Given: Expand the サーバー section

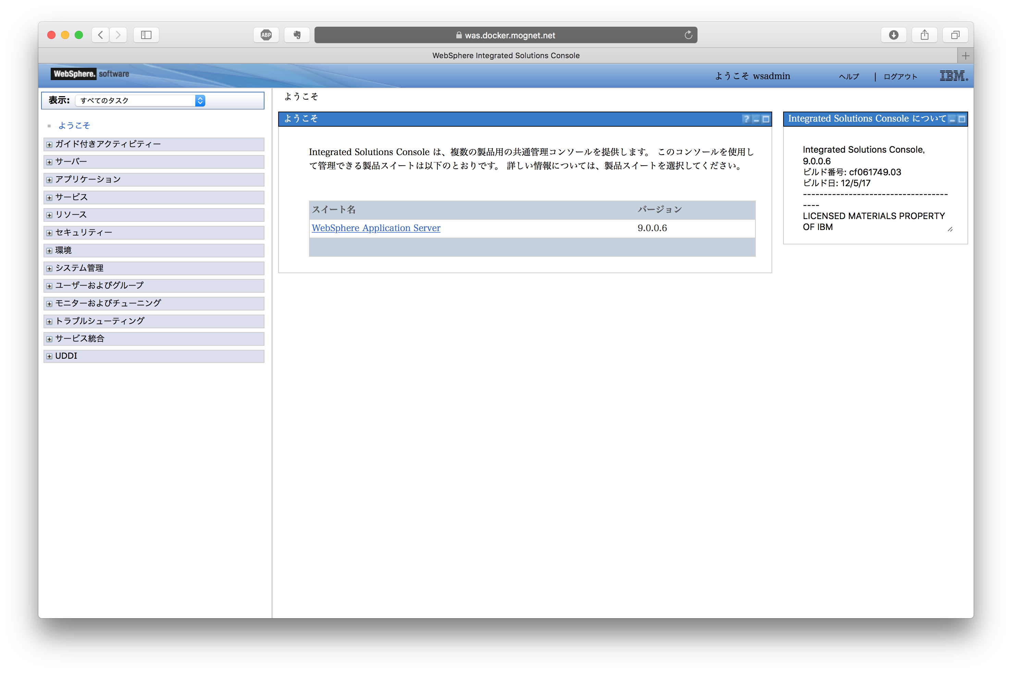Looking at the screenshot, I should (x=49, y=162).
